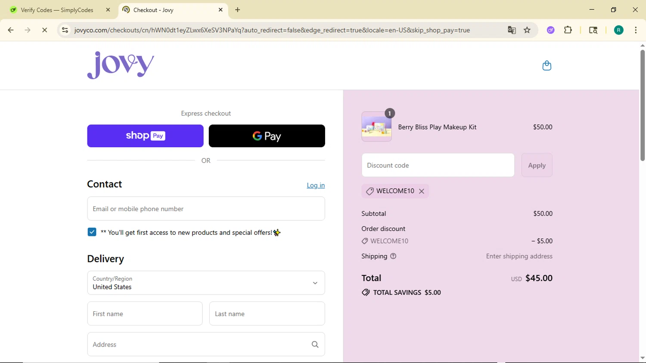Pay with Shop Pay button
This screenshot has width=646, height=363.
[145, 136]
